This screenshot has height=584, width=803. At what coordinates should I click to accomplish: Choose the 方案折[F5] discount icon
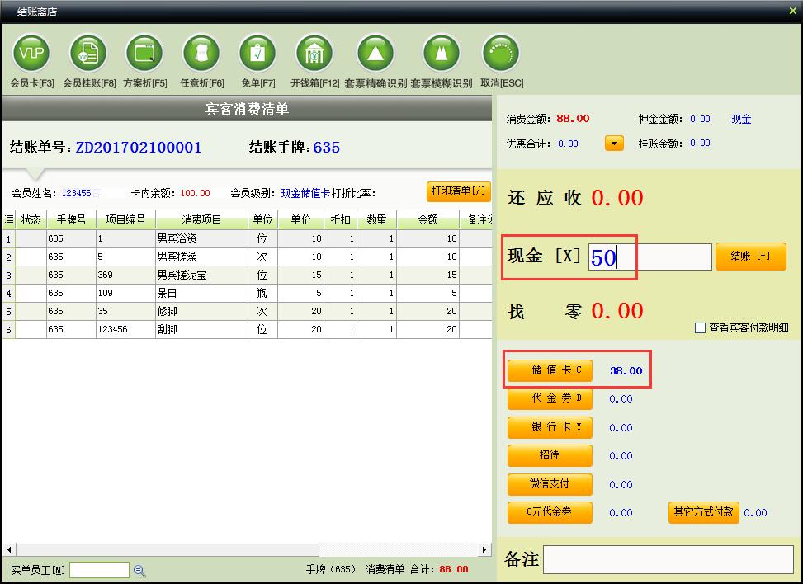click(144, 53)
